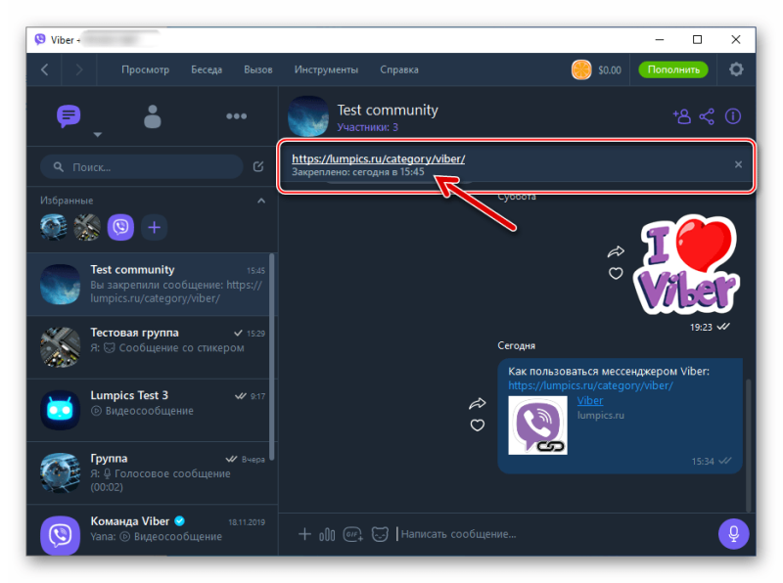783x583 pixels.
Task: Focus the Поиск search field
Action: click(x=141, y=166)
